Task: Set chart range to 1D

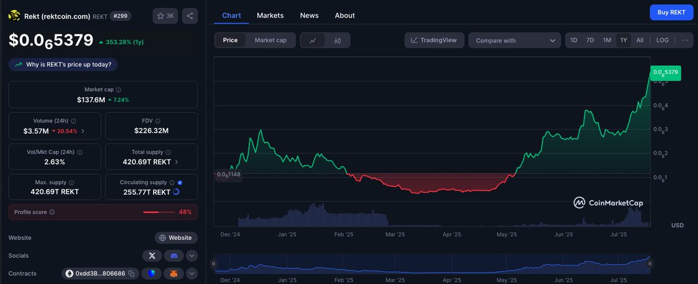Action: [x=574, y=40]
